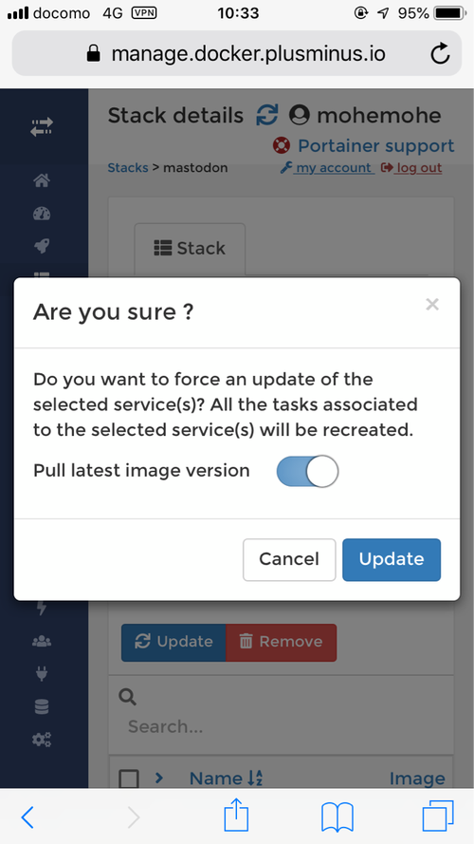This screenshot has width=474, height=844.
Task: Expand all services with the chevron
Action: pyautogui.click(x=159, y=778)
